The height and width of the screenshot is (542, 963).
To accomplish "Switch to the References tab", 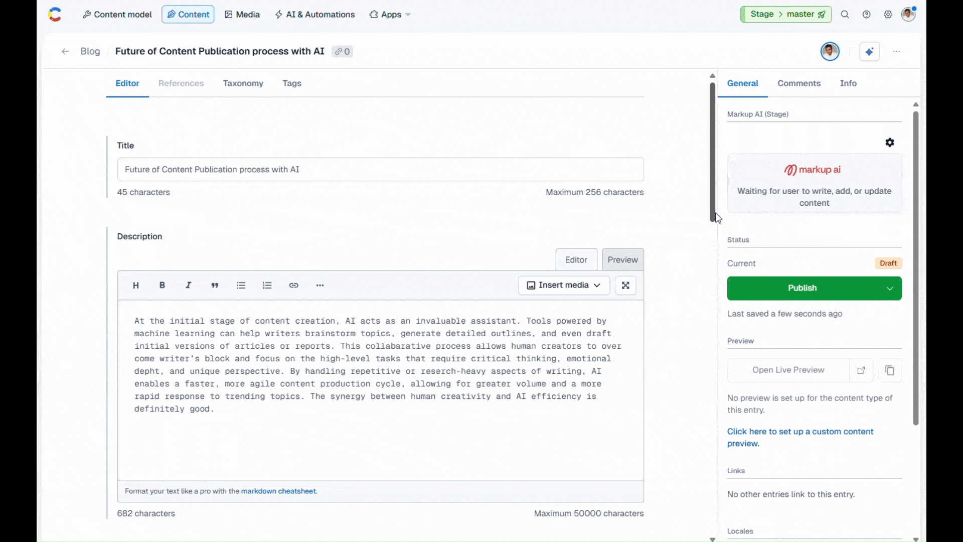I will click(x=181, y=83).
